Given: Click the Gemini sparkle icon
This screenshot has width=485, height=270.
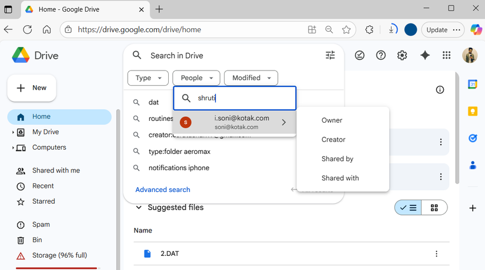Looking at the screenshot, I should tap(425, 55).
